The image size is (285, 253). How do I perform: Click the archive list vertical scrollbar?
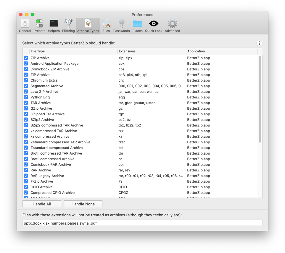260,99
